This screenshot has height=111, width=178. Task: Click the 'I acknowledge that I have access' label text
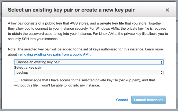click(x=54, y=80)
